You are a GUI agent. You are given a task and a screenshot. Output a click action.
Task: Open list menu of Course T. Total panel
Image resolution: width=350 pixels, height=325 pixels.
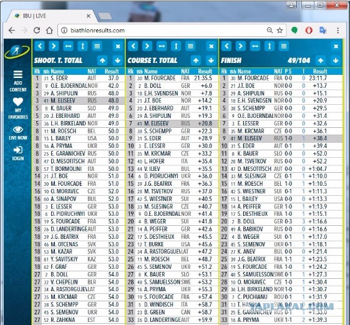(190, 46)
